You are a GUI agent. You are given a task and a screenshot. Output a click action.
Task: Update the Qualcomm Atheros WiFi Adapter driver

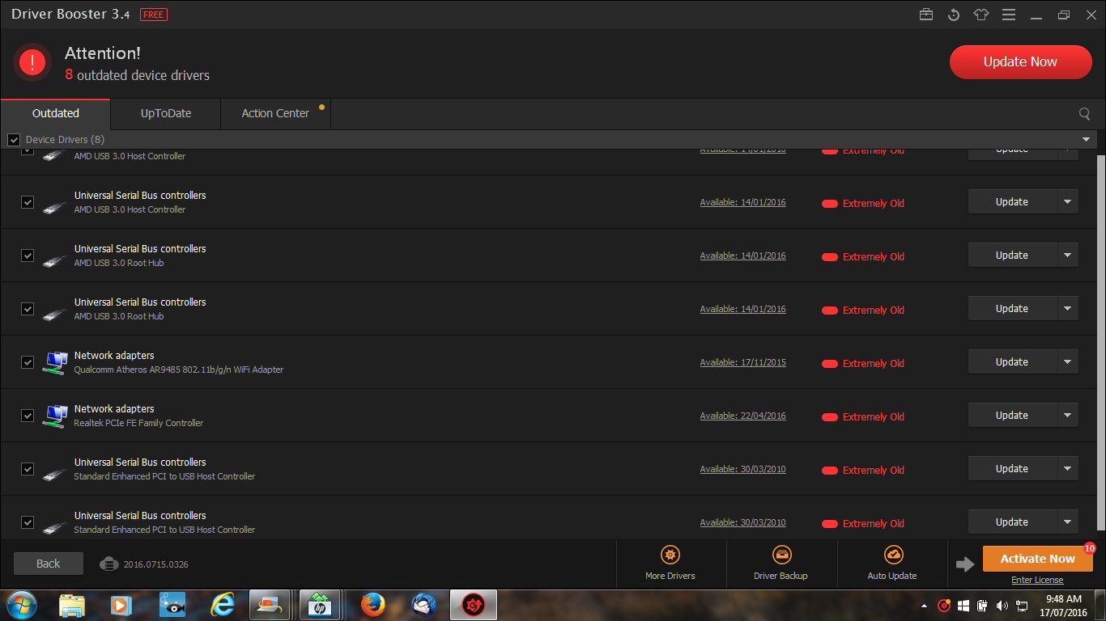click(1012, 362)
